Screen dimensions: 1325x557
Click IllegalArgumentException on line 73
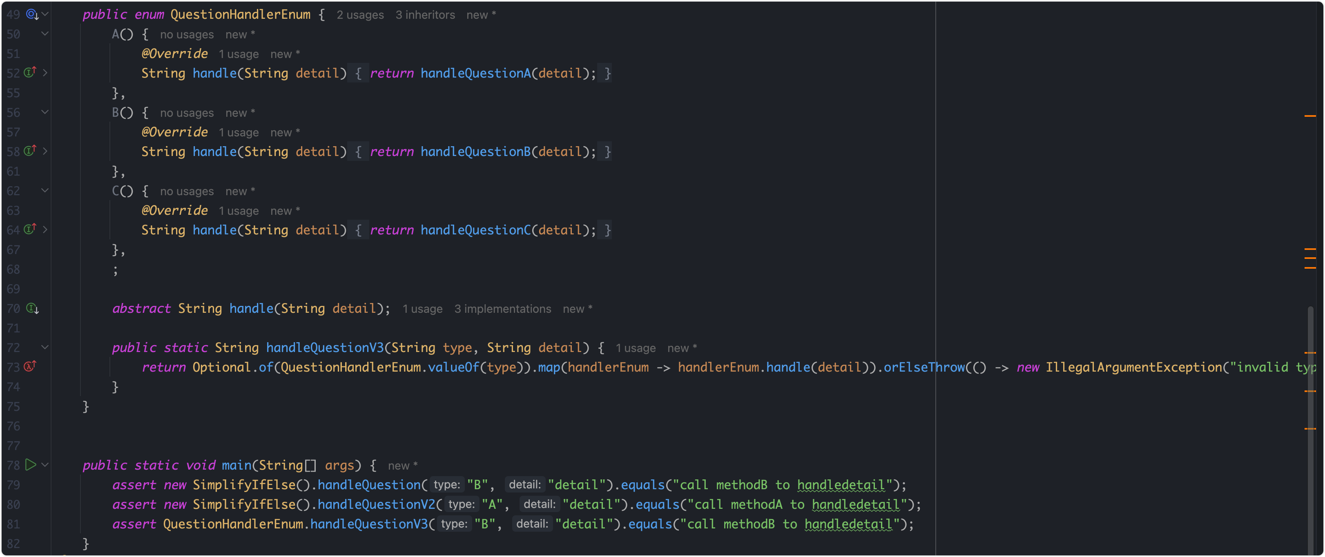1134,367
